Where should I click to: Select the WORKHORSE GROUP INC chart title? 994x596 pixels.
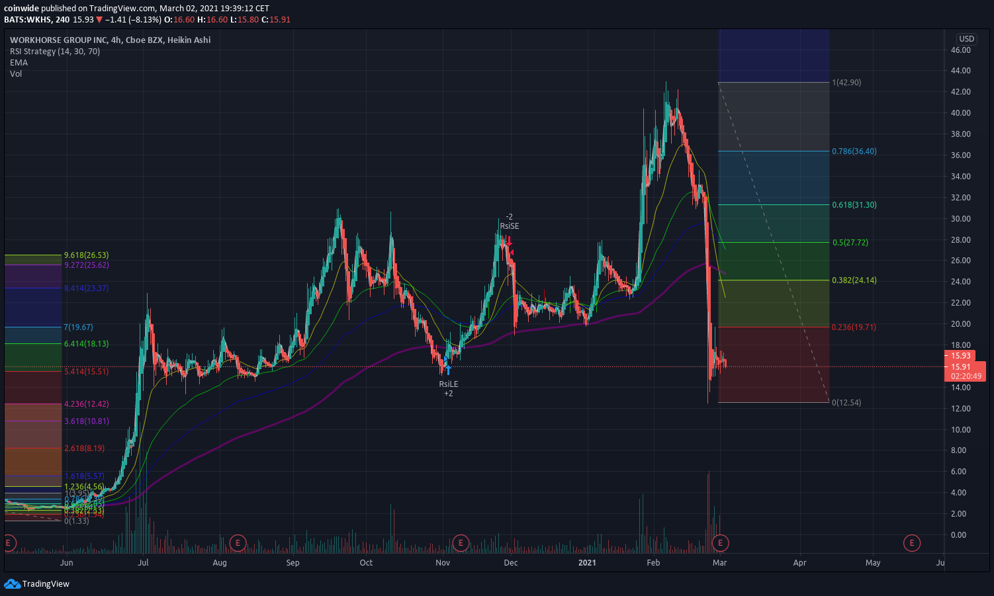click(110, 40)
